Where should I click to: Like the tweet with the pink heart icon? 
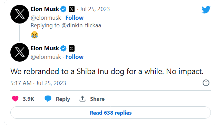[15, 99]
